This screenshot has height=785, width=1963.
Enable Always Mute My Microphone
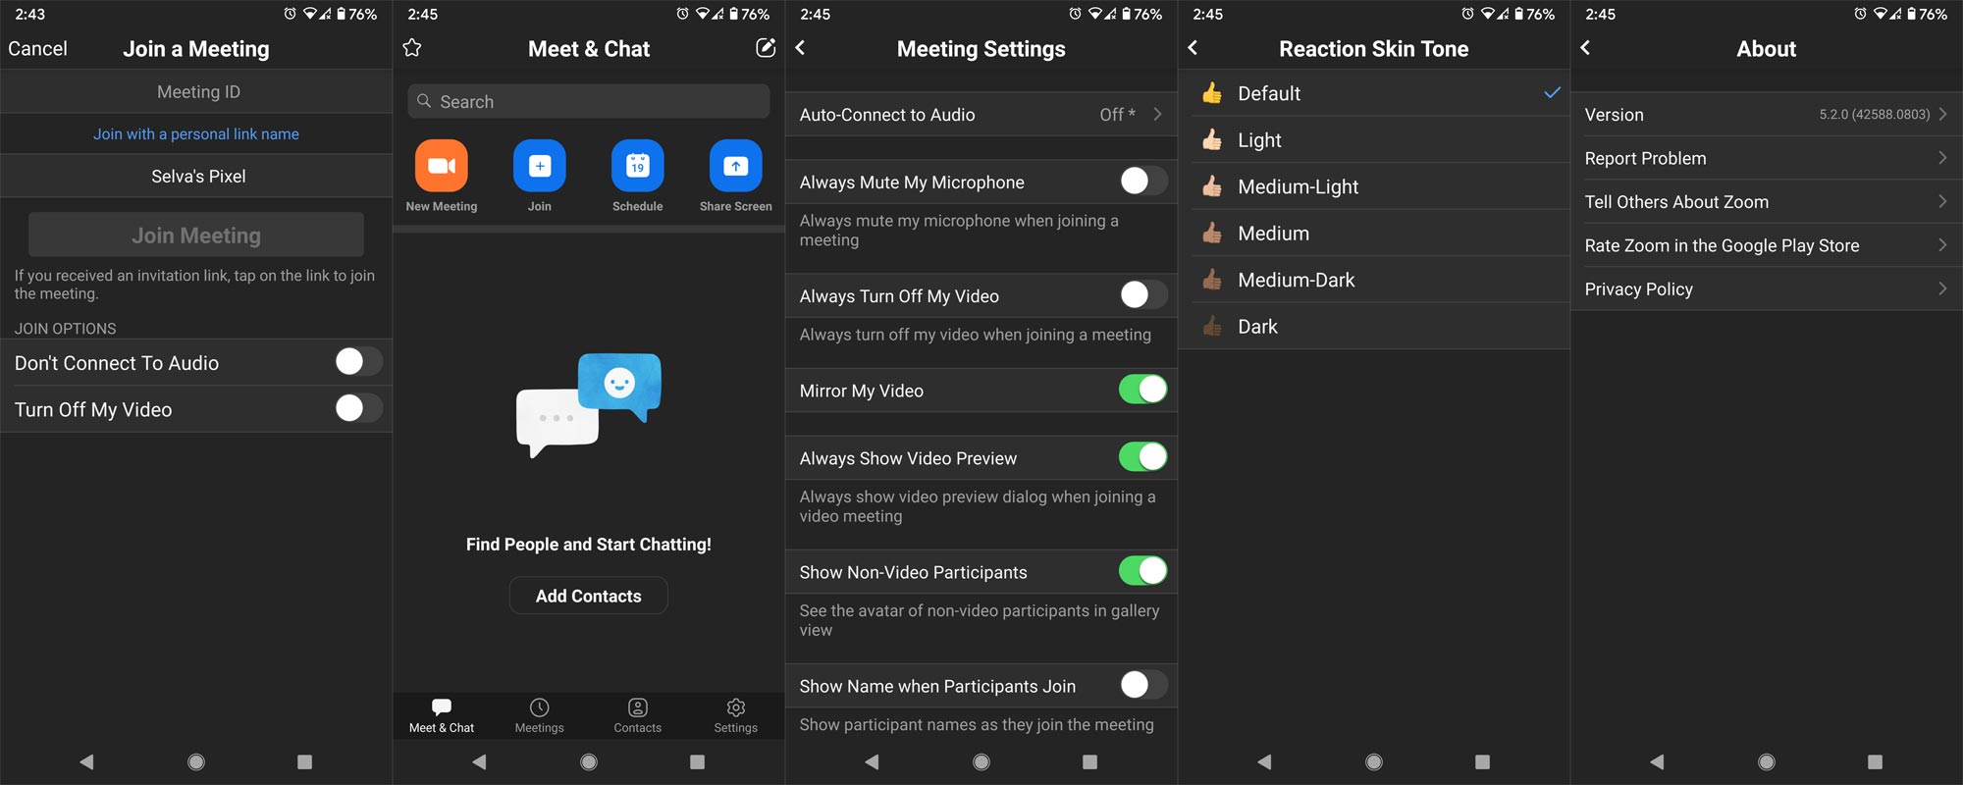1143,181
